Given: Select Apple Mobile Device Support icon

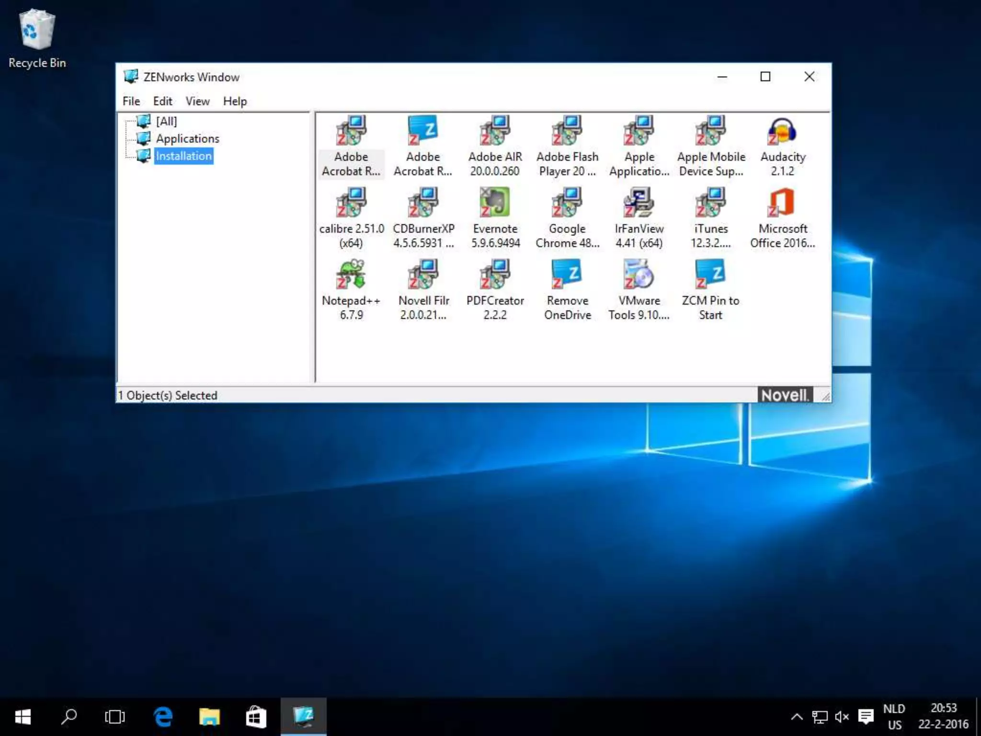Looking at the screenshot, I should click(711, 130).
